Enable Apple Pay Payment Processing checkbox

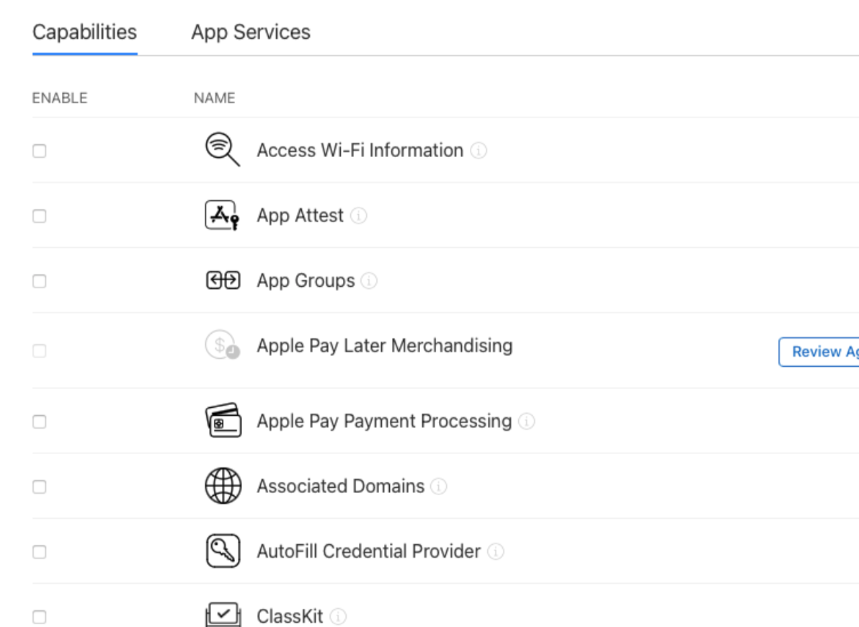(40, 422)
